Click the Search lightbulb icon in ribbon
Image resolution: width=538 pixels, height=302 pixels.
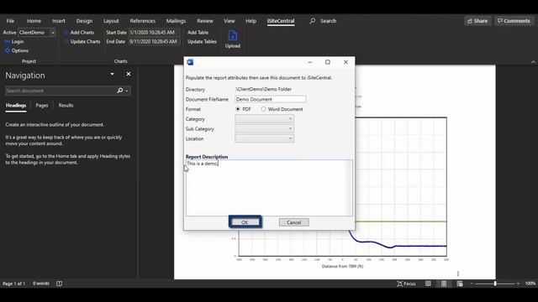click(x=312, y=21)
